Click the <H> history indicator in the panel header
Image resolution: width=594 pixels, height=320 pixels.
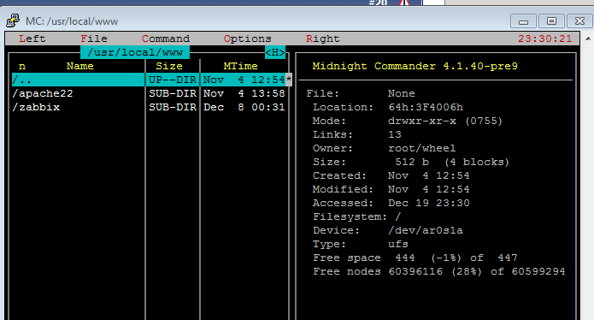click(275, 52)
